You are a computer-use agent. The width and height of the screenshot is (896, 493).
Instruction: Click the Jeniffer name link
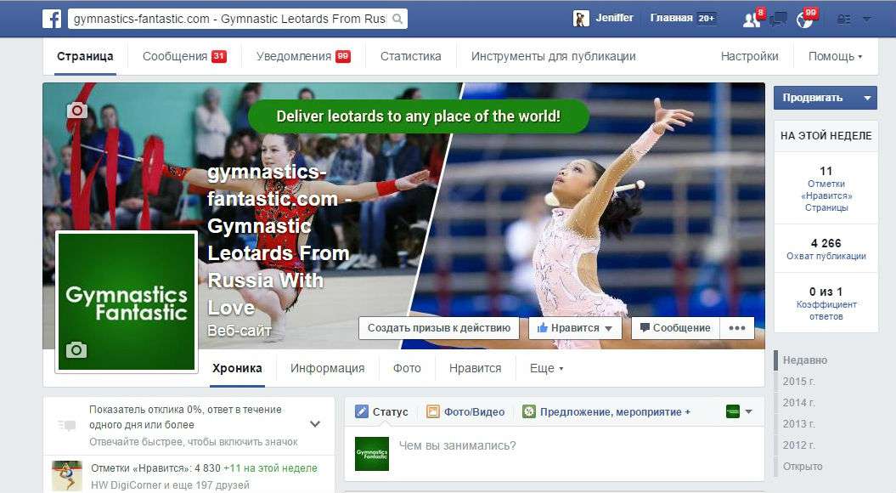click(614, 18)
